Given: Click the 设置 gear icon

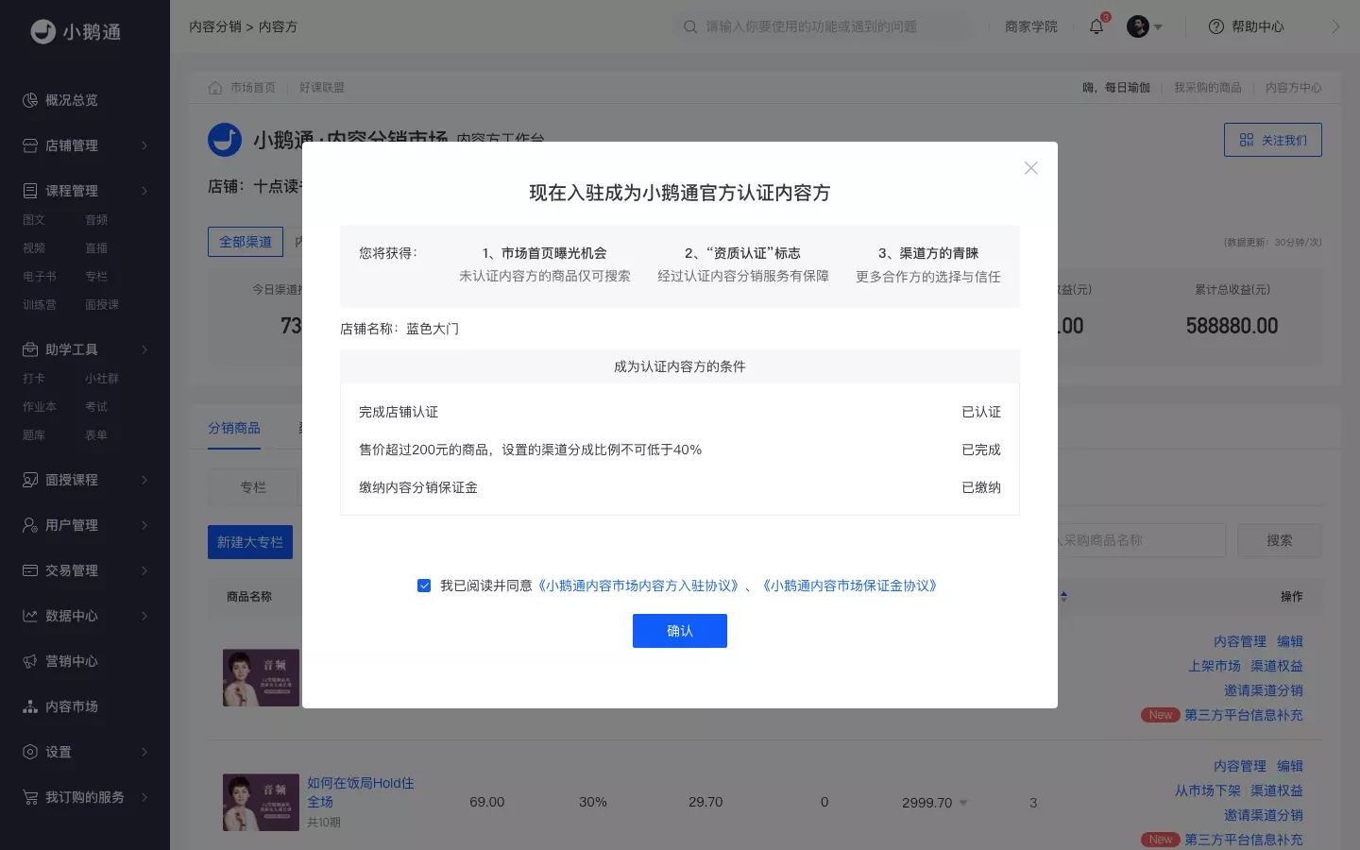Looking at the screenshot, I should point(30,752).
